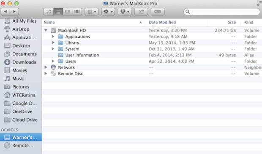262x154 pixels.
Task: Switch to icon view
Action: tap(49, 12)
